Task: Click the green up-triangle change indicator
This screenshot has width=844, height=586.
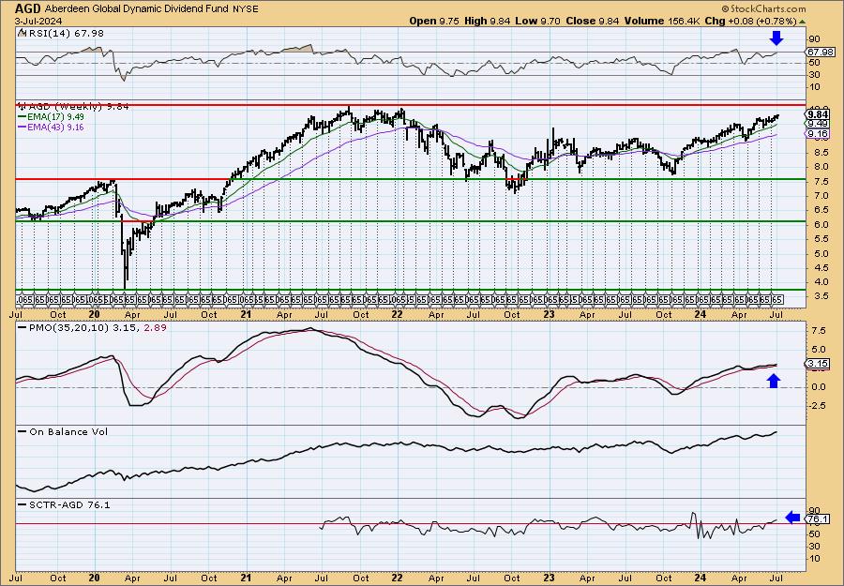Action: click(x=802, y=22)
